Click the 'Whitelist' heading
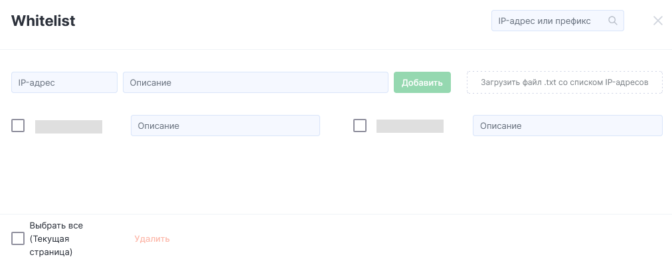The width and height of the screenshot is (672, 261). (43, 21)
